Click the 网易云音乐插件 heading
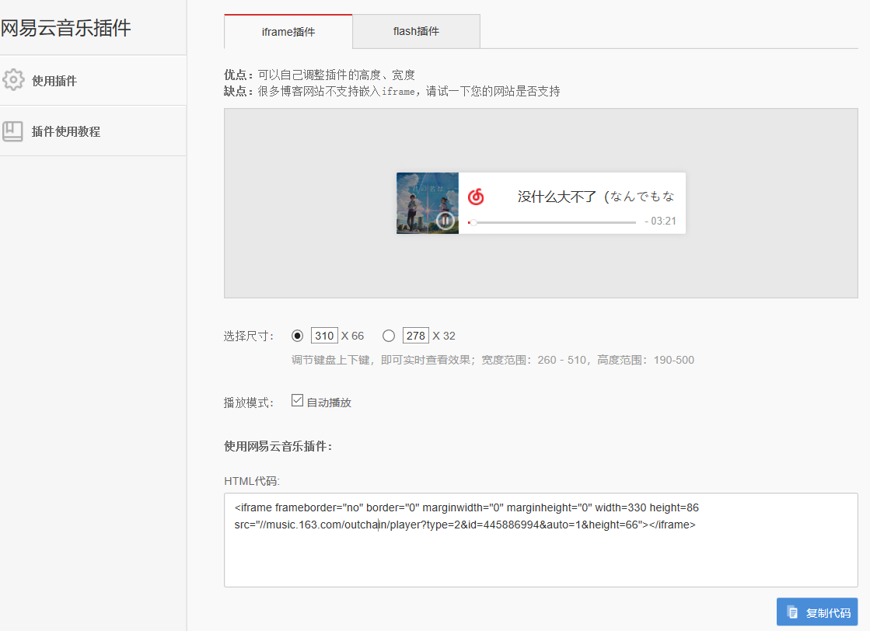 point(65,28)
